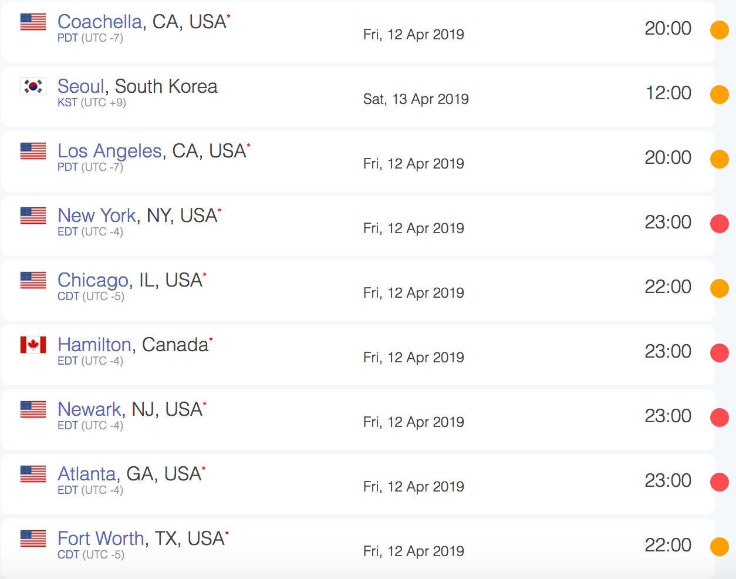
Task: Click the Canada flag beside Hamilton
Action: point(33,345)
